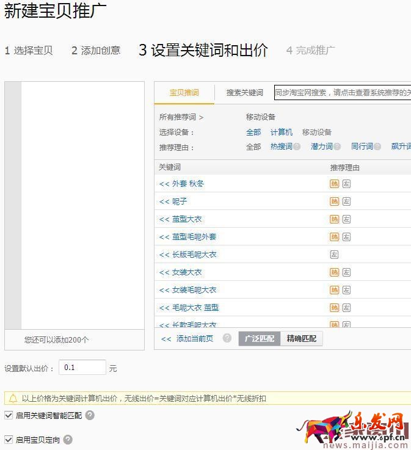
Task: Open help icon for 启用宝贝定向
Action: coord(68,440)
